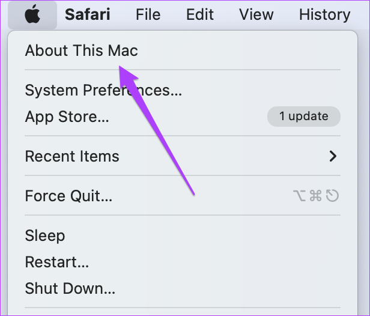
Task: Open the Safari menu
Action: coord(88,14)
